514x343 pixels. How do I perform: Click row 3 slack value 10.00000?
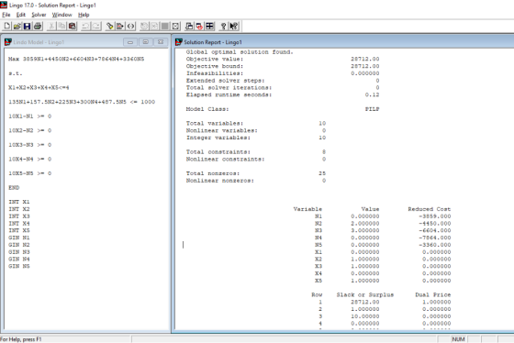click(365, 316)
